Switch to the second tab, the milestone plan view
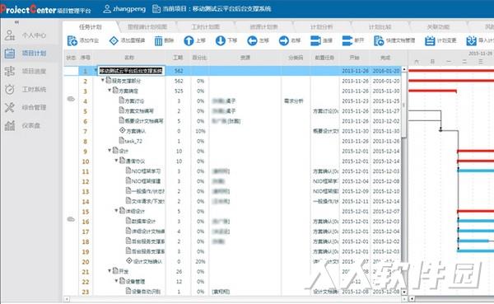494x304 pixels. pyautogui.click(x=147, y=27)
